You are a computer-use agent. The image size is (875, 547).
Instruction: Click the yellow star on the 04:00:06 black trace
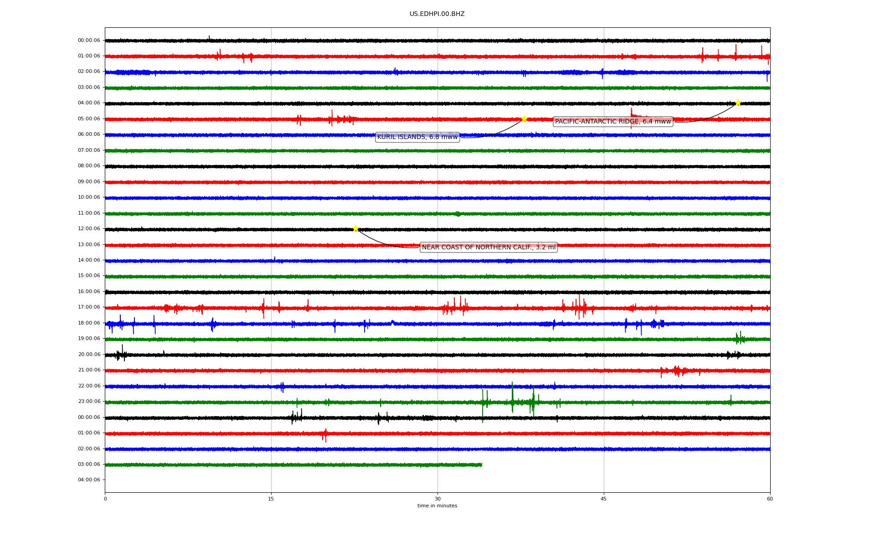click(x=737, y=103)
